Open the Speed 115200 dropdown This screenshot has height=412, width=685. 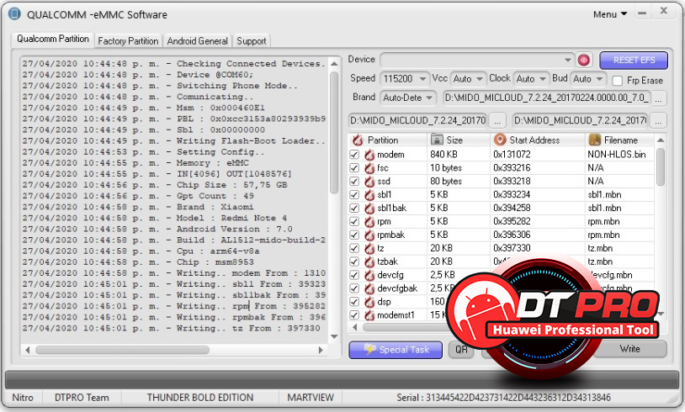422,79
